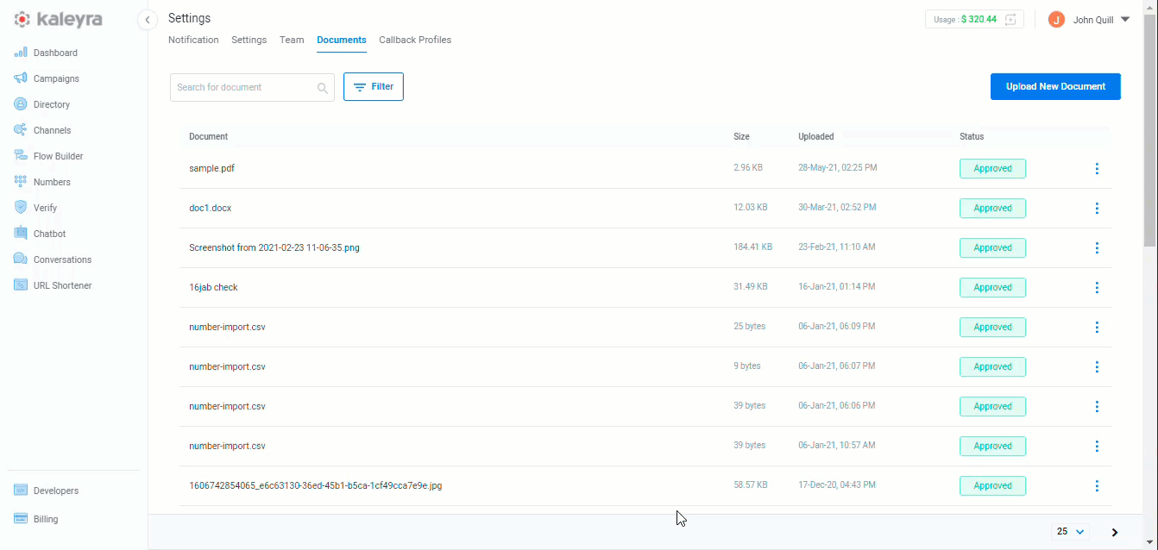Click 23-Feb-21, 11:10 AM upload date
Viewport: 1158px width, 550px height.
tap(837, 247)
